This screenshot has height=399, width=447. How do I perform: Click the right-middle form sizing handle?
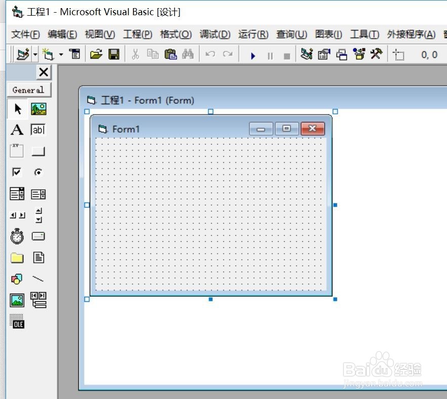tap(335, 205)
